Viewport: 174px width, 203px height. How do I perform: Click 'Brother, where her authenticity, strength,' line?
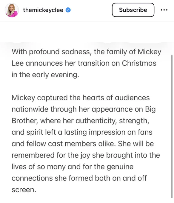pyautogui.click(x=80, y=121)
